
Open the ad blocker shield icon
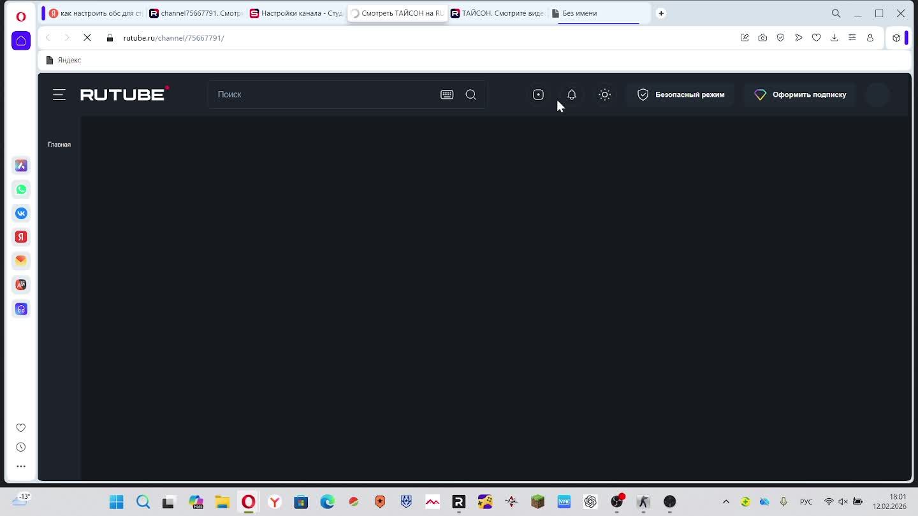(780, 38)
